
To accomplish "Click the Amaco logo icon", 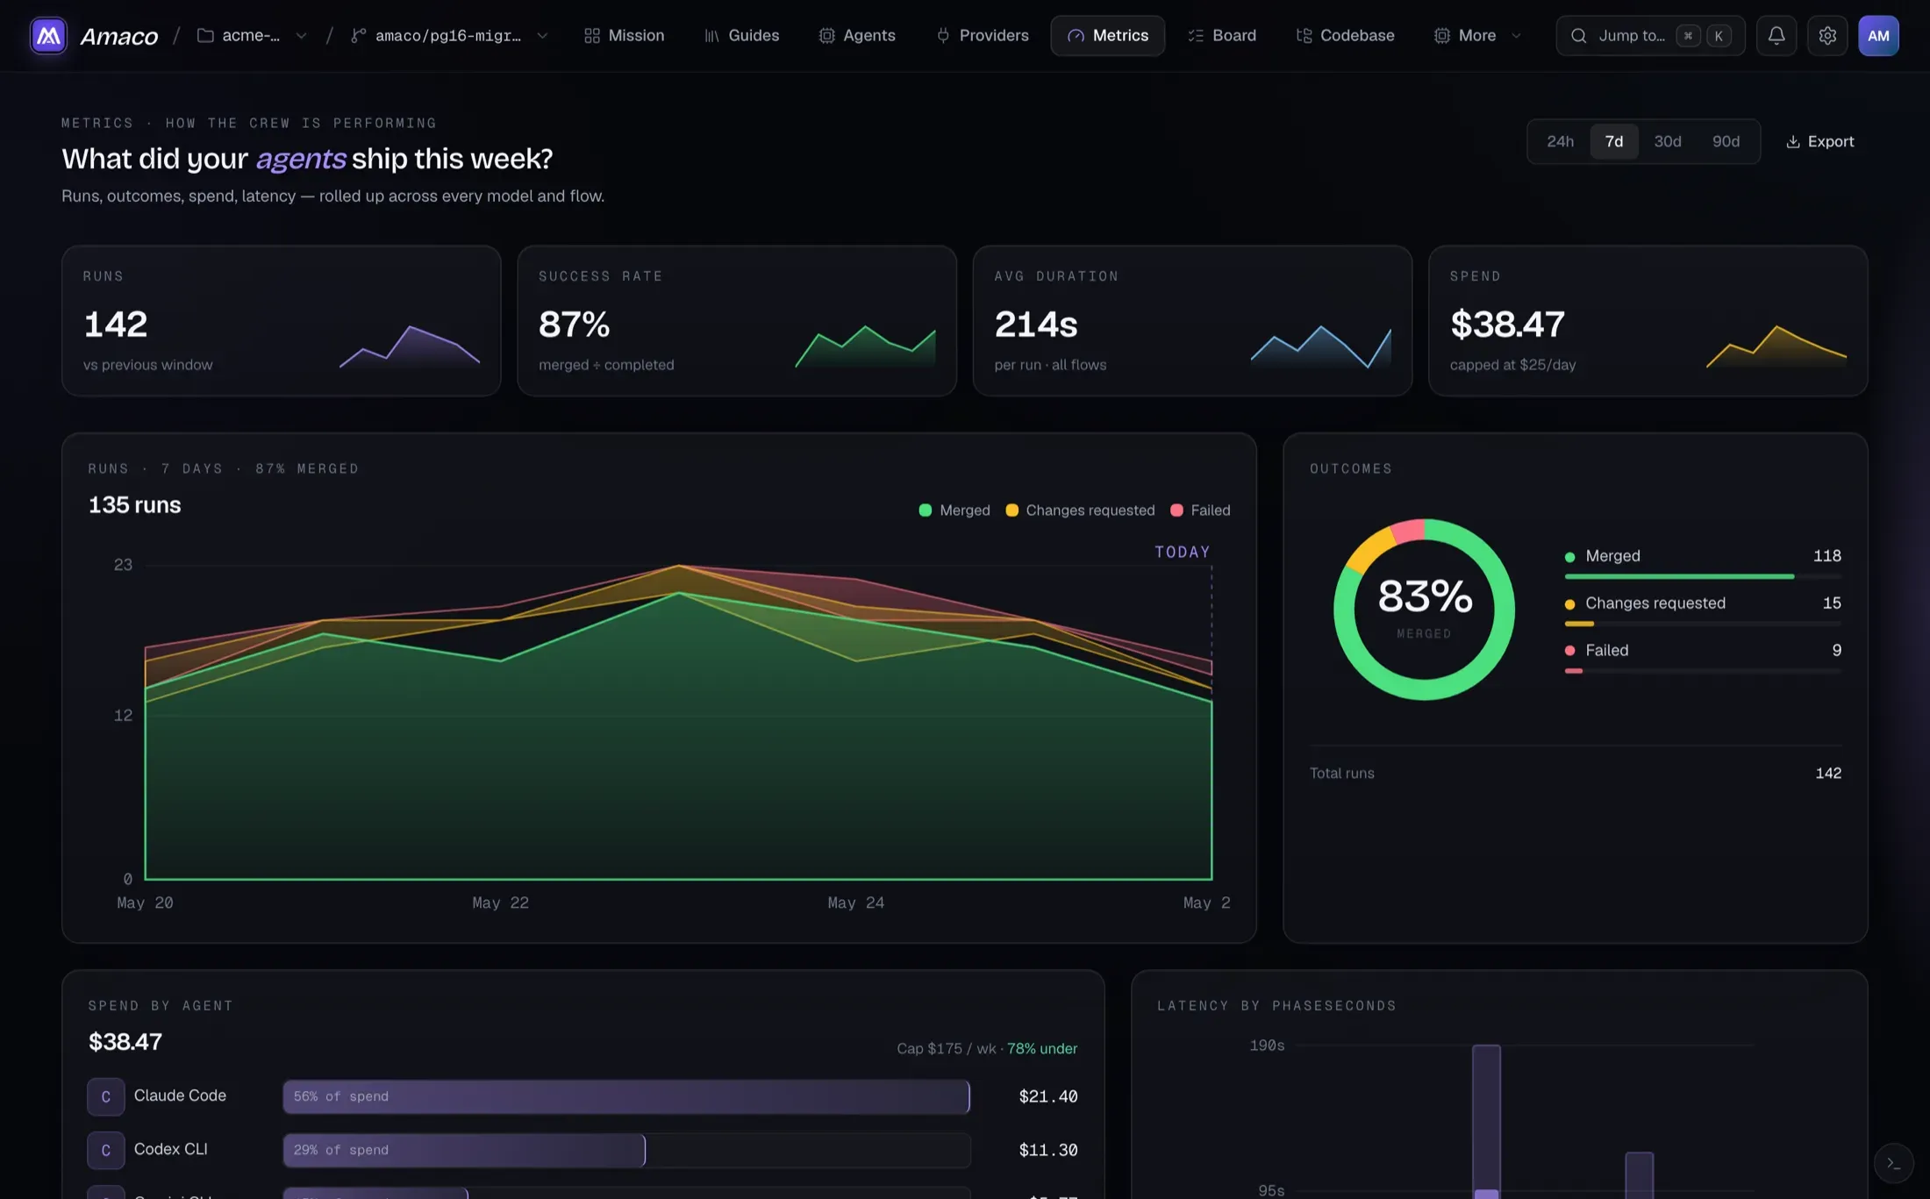I will point(48,36).
